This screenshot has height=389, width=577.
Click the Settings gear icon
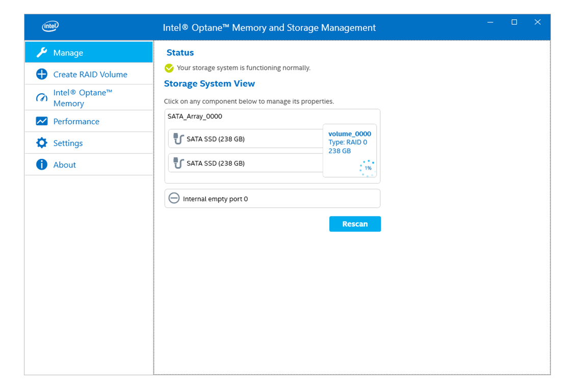(x=42, y=143)
